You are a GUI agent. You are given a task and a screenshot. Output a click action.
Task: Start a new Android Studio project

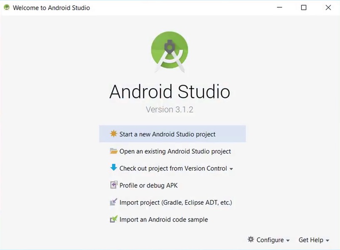(x=172, y=134)
